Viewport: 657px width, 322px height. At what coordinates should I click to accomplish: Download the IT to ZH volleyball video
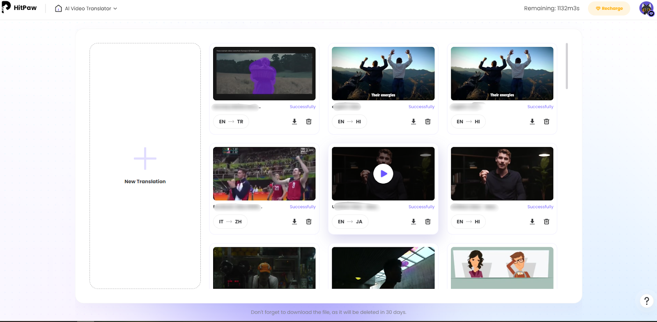pos(294,222)
